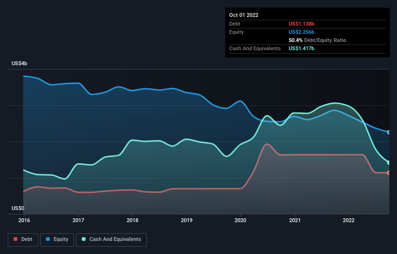Click the 2017 x-axis label

click(78, 220)
